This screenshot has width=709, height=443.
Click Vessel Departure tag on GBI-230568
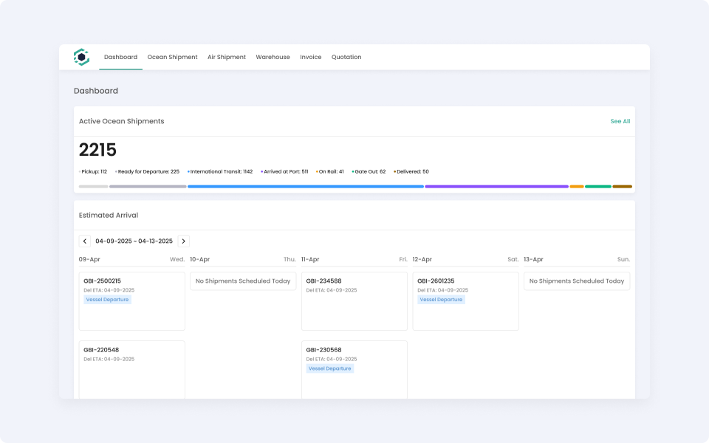pos(330,368)
